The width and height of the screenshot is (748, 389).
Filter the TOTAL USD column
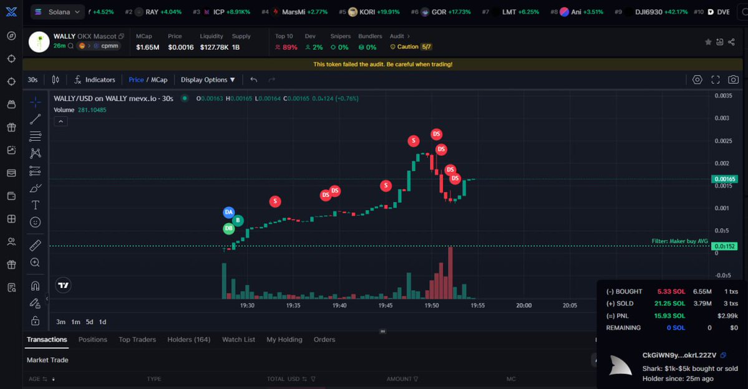pos(313,379)
